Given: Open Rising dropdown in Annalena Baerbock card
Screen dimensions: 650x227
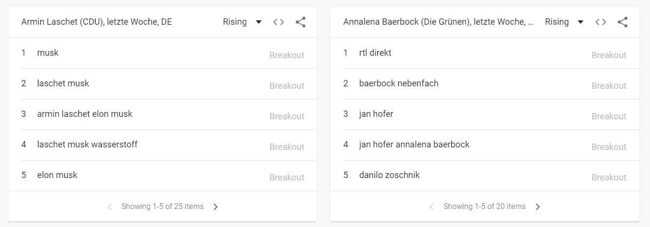Looking at the screenshot, I should click(564, 22).
